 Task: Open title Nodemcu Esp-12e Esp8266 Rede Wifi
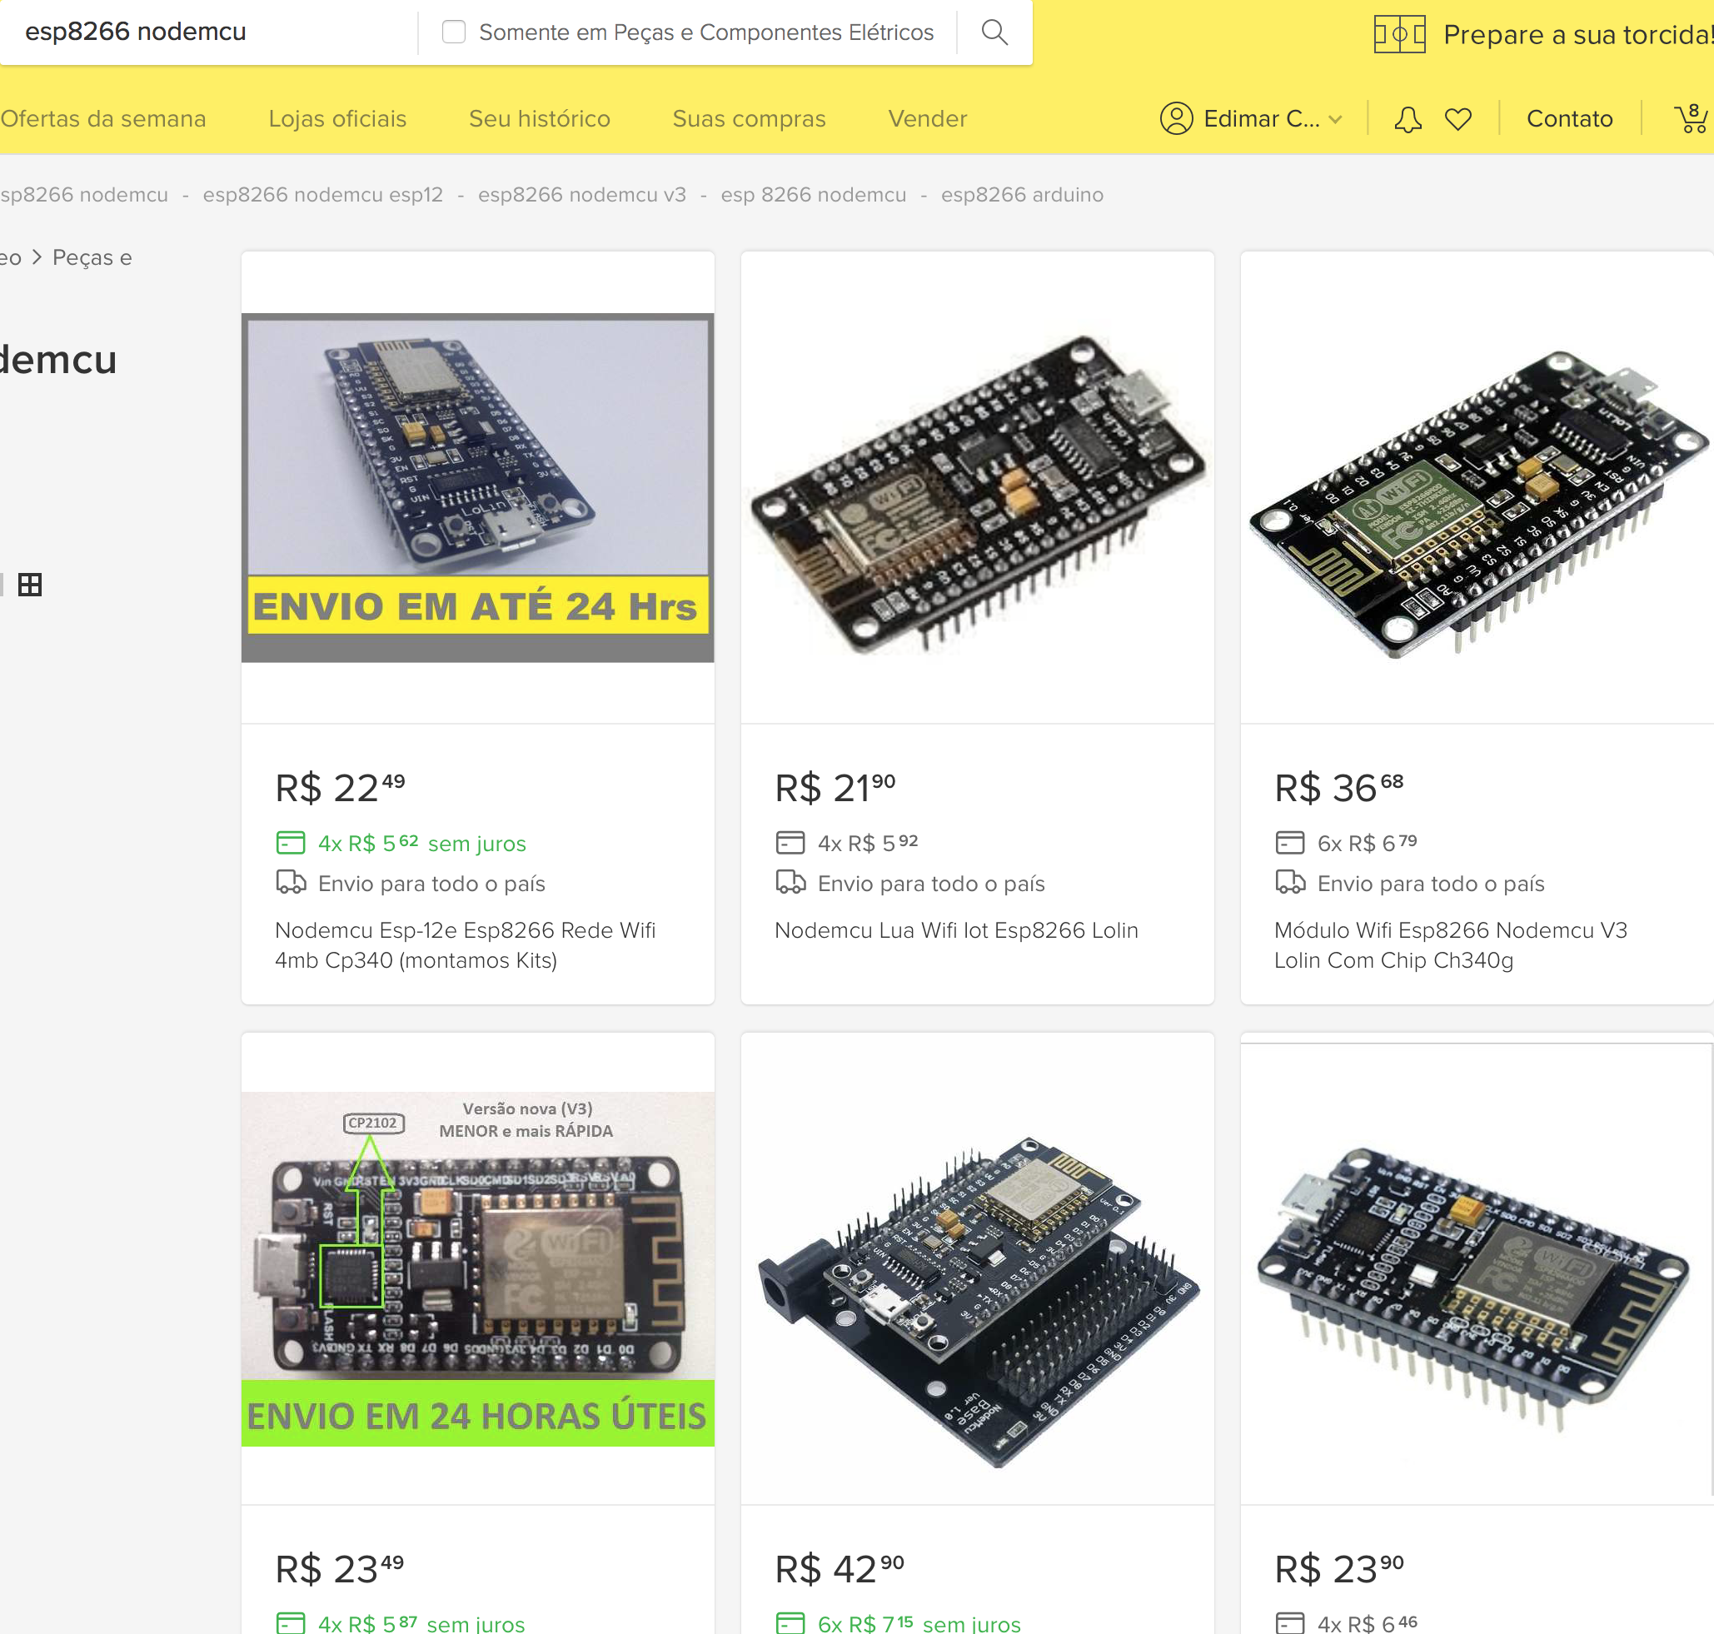coord(465,945)
